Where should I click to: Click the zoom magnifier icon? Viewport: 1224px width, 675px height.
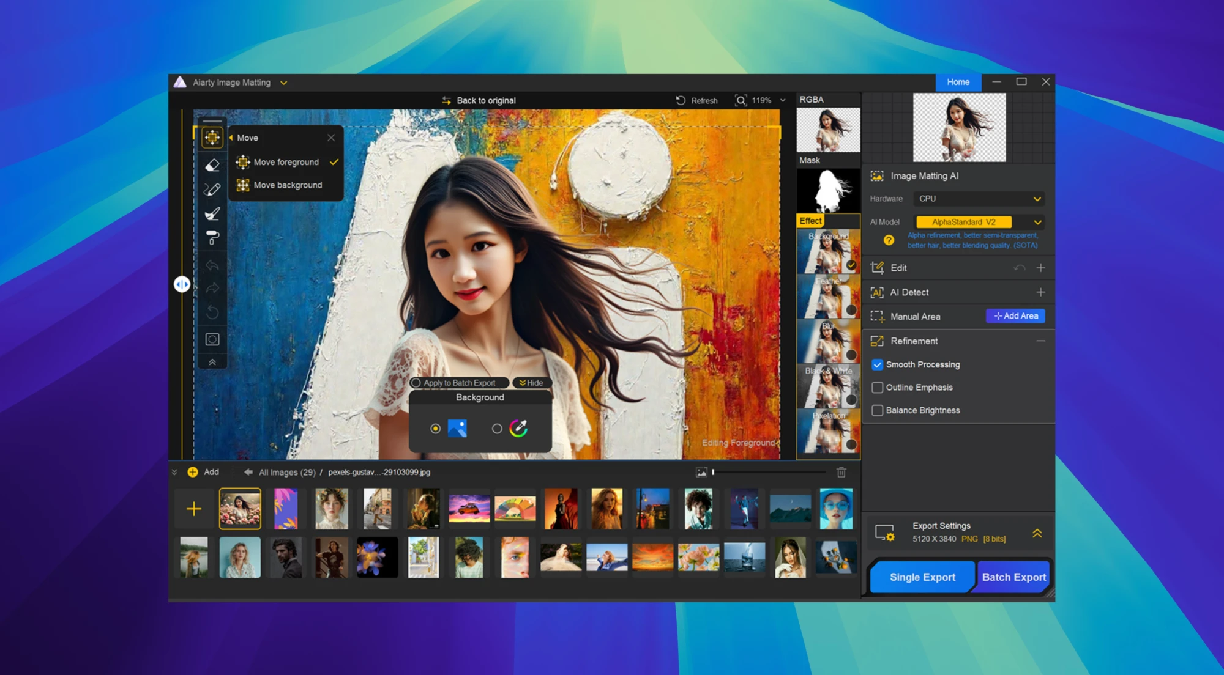click(x=741, y=100)
